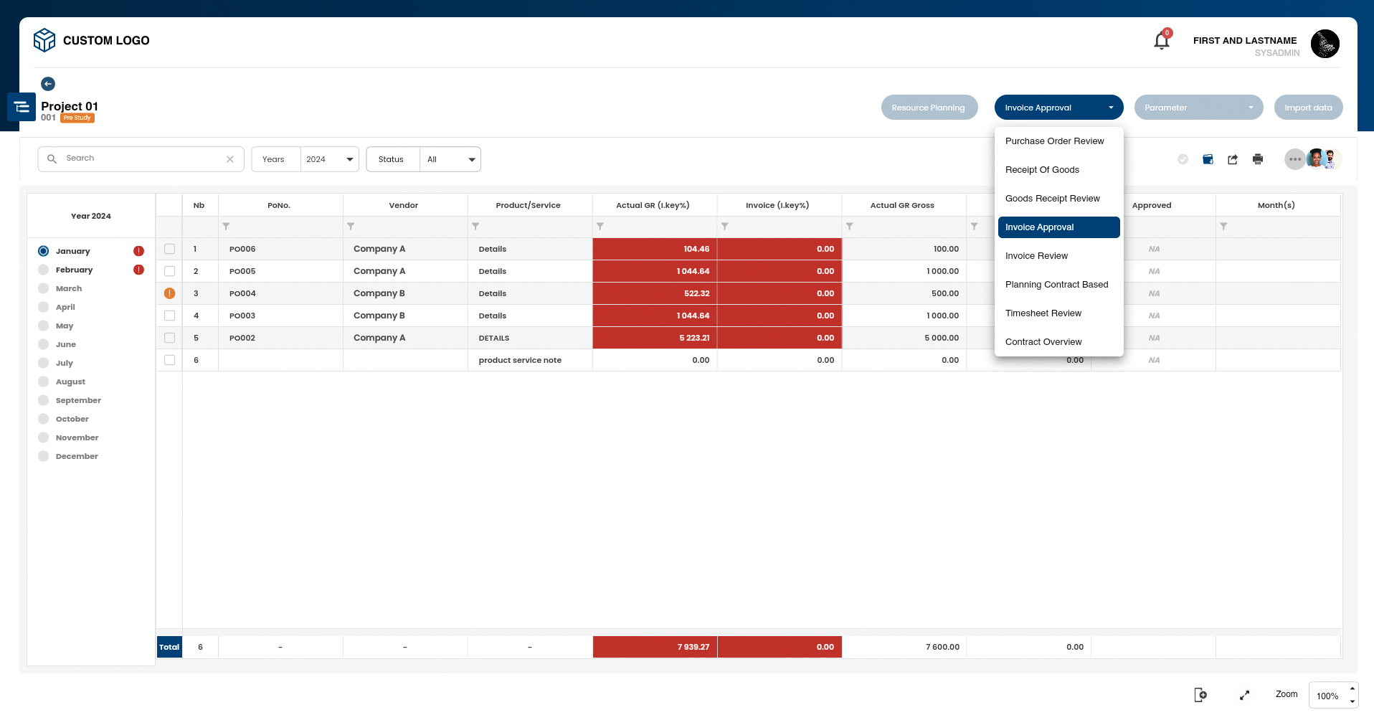Image resolution: width=1374 pixels, height=715 pixels.
Task: Click the fullscreen expand icon at the bottom
Action: point(1244,694)
